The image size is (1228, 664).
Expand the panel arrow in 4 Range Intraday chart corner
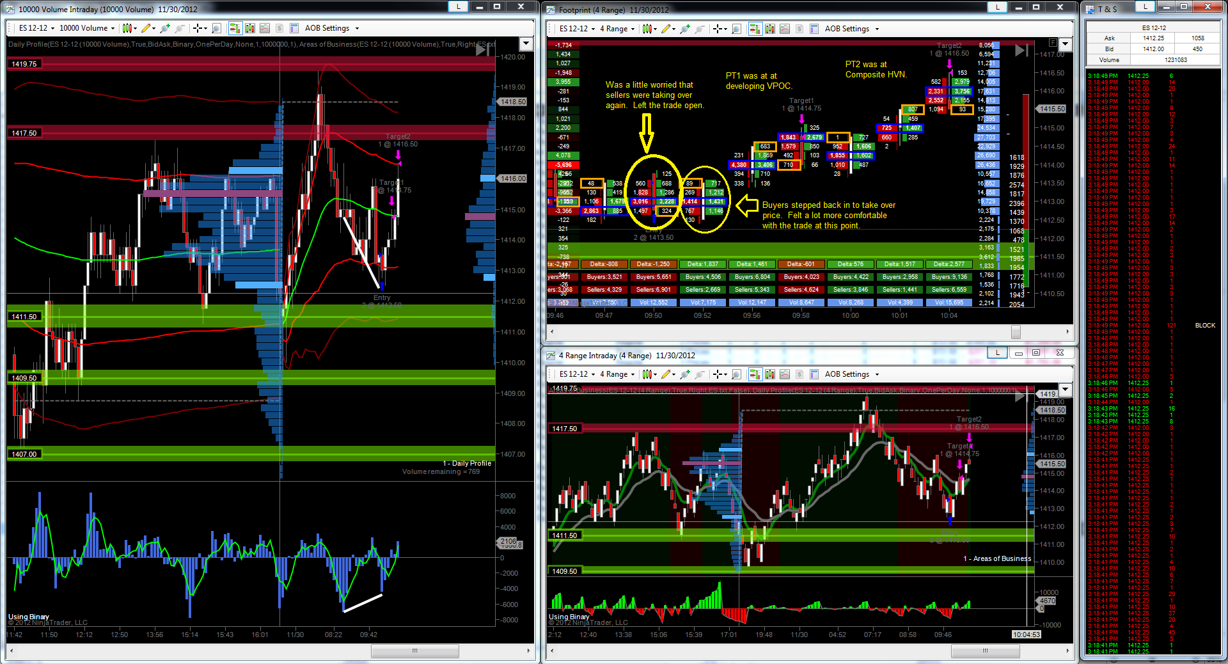coord(1066,390)
